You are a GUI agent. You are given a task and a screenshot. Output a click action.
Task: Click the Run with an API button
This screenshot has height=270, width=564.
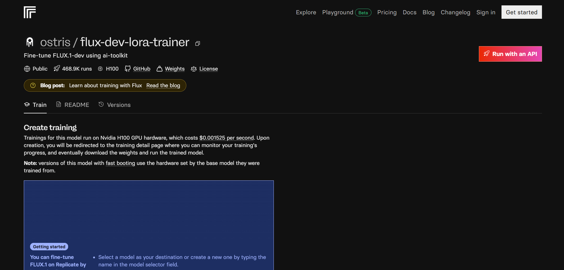(x=510, y=54)
